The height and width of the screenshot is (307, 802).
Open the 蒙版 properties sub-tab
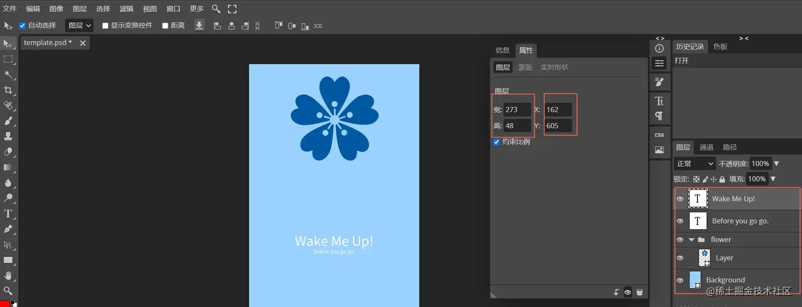coord(525,67)
